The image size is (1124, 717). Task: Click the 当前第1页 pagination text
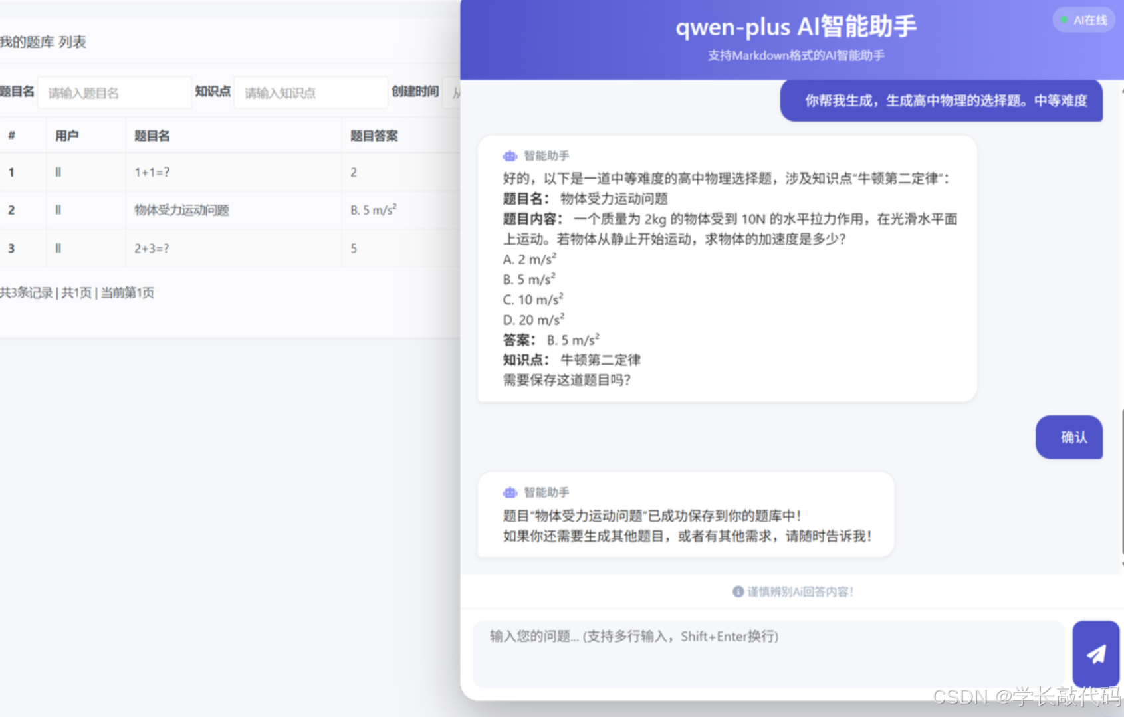point(127,292)
